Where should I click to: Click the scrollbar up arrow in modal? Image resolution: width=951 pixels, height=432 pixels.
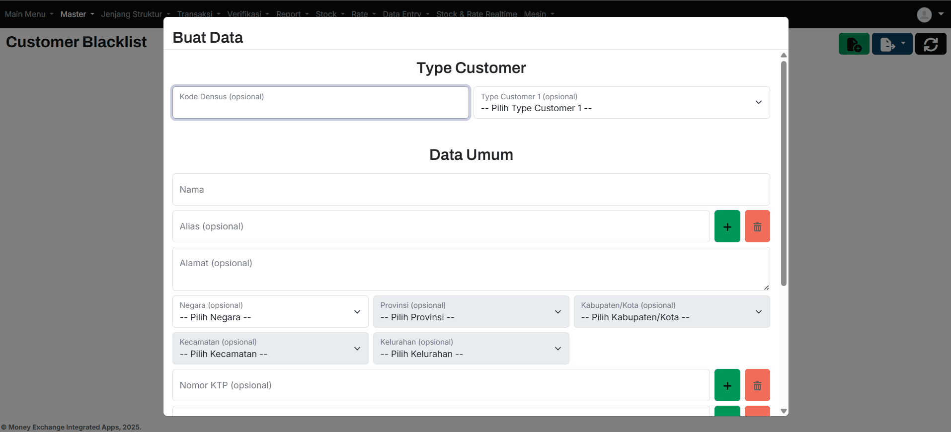[x=784, y=55]
